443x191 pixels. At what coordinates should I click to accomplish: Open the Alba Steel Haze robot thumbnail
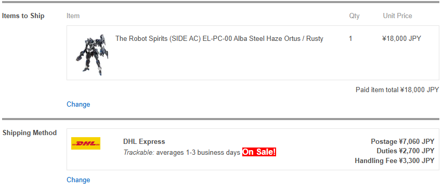coord(92,54)
